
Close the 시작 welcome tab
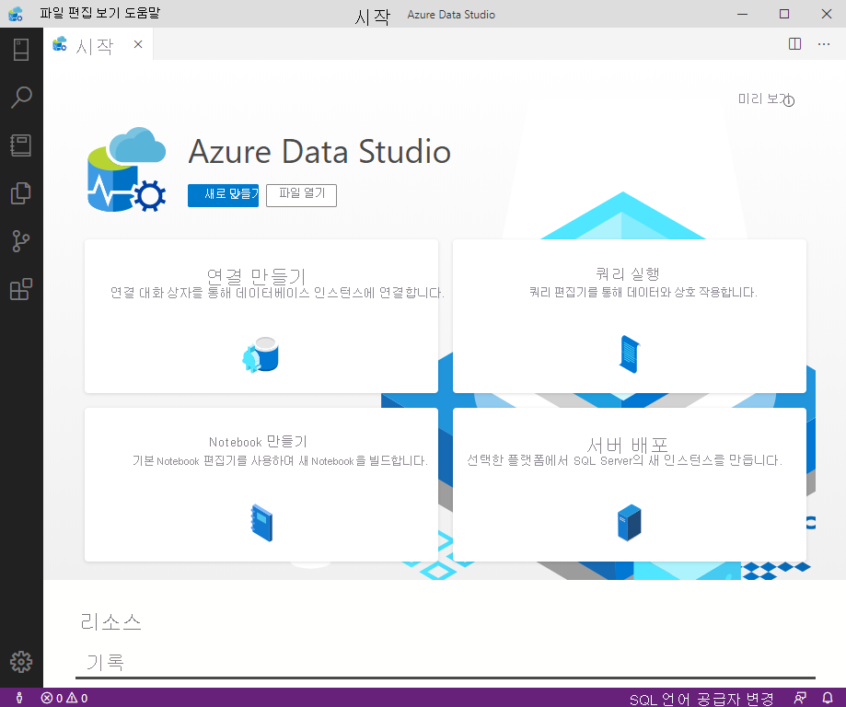coord(138,44)
